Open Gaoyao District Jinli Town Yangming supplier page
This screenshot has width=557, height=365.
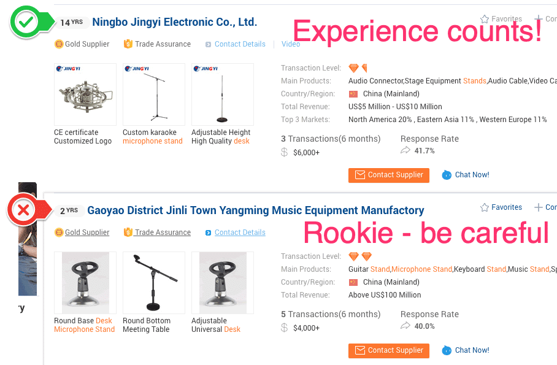255,210
